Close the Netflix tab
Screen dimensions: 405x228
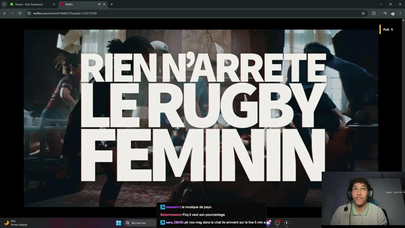pos(104,4)
